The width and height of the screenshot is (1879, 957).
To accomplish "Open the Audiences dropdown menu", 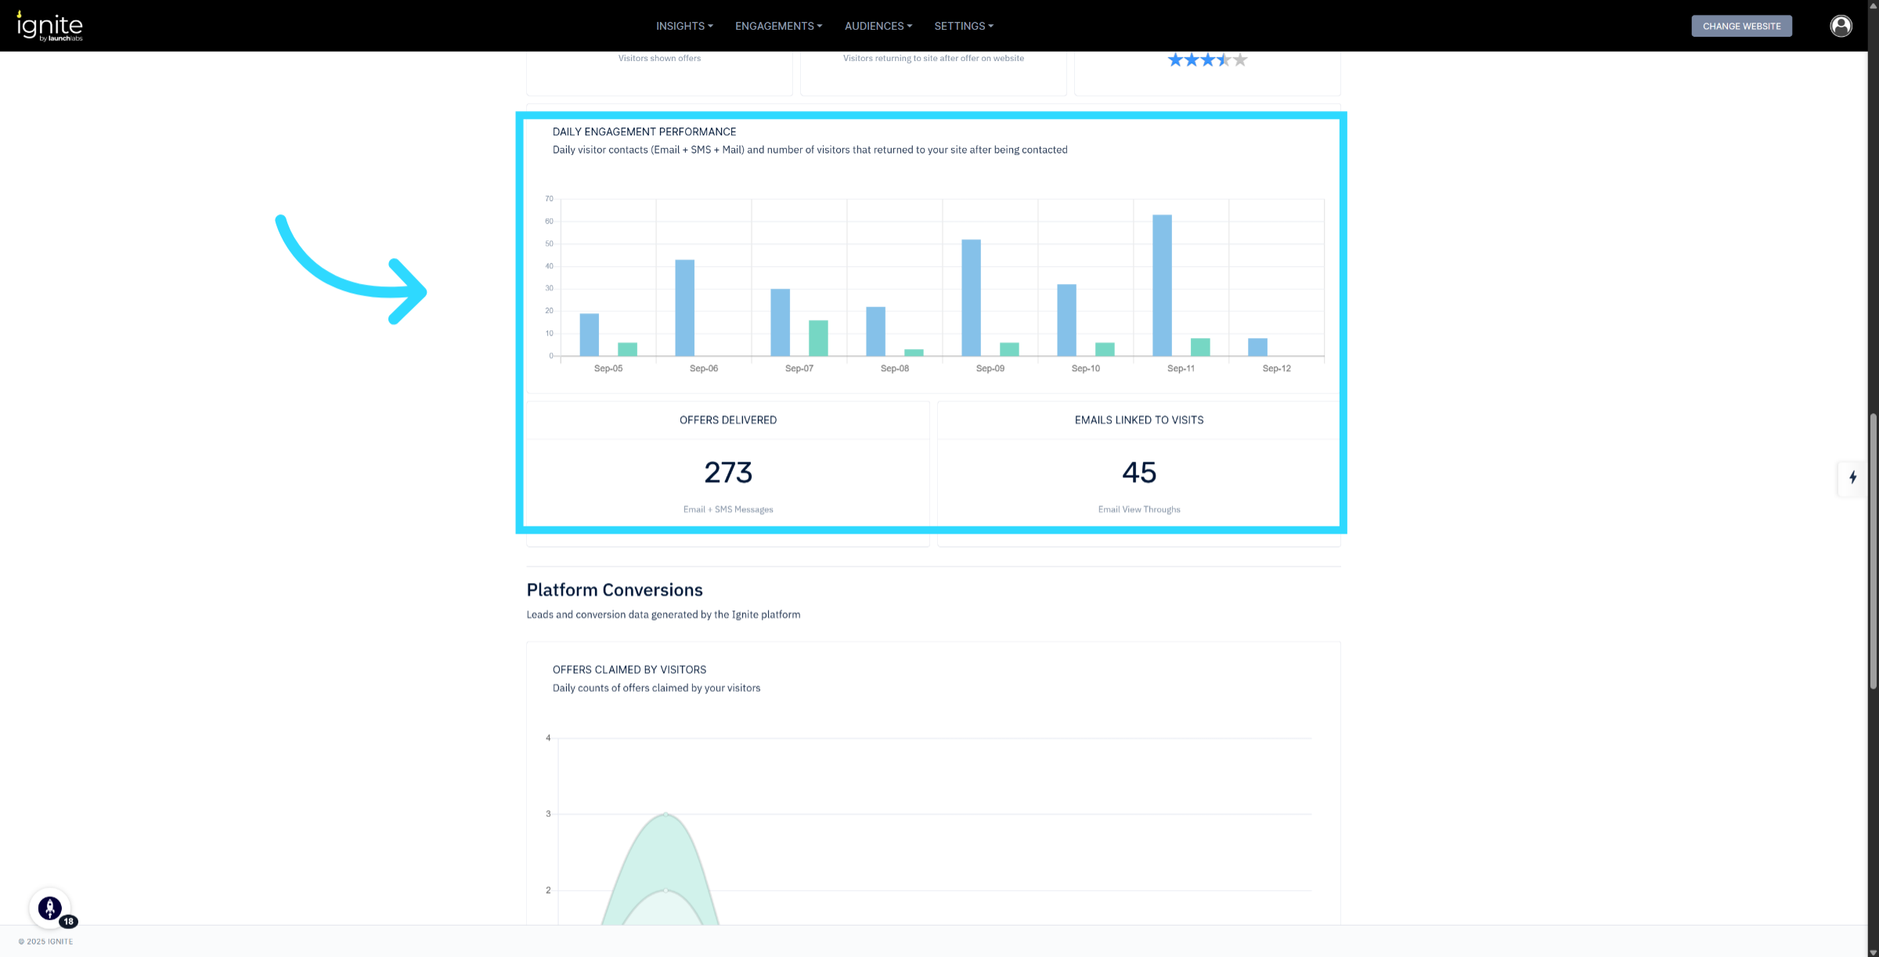I will point(878,26).
